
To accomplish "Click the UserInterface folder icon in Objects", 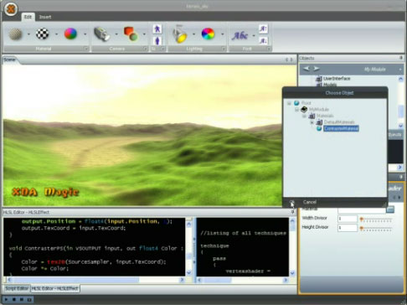I will 319,79.
